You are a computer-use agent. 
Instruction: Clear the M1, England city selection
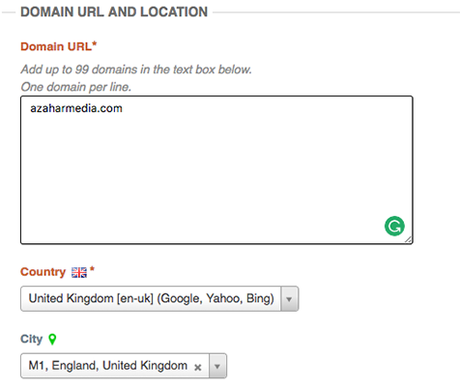pos(198,367)
